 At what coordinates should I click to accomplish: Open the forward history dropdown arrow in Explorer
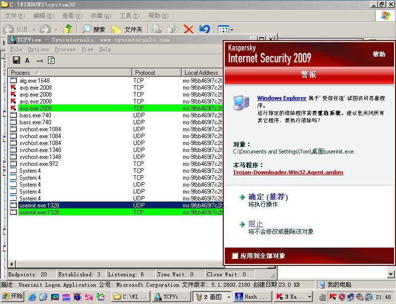(x=56, y=30)
